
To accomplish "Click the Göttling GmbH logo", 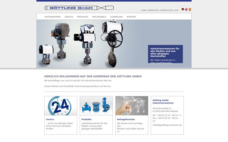I will 79,8.
